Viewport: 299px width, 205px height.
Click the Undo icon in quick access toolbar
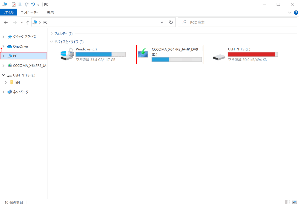(x=33, y=4)
